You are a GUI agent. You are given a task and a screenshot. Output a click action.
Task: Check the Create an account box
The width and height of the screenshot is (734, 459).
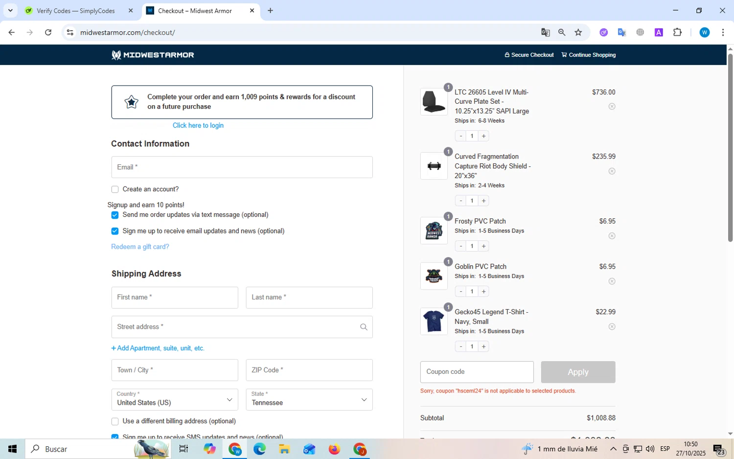pyautogui.click(x=115, y=189)
